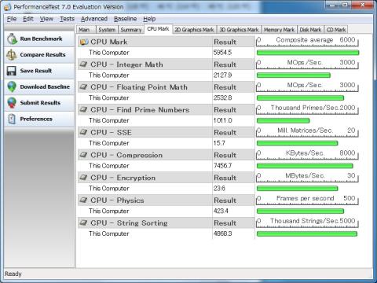Click the CPU - SSE header row
This screenshot has height=283, width=377.
pyautogui.click(x=166, y=132)
